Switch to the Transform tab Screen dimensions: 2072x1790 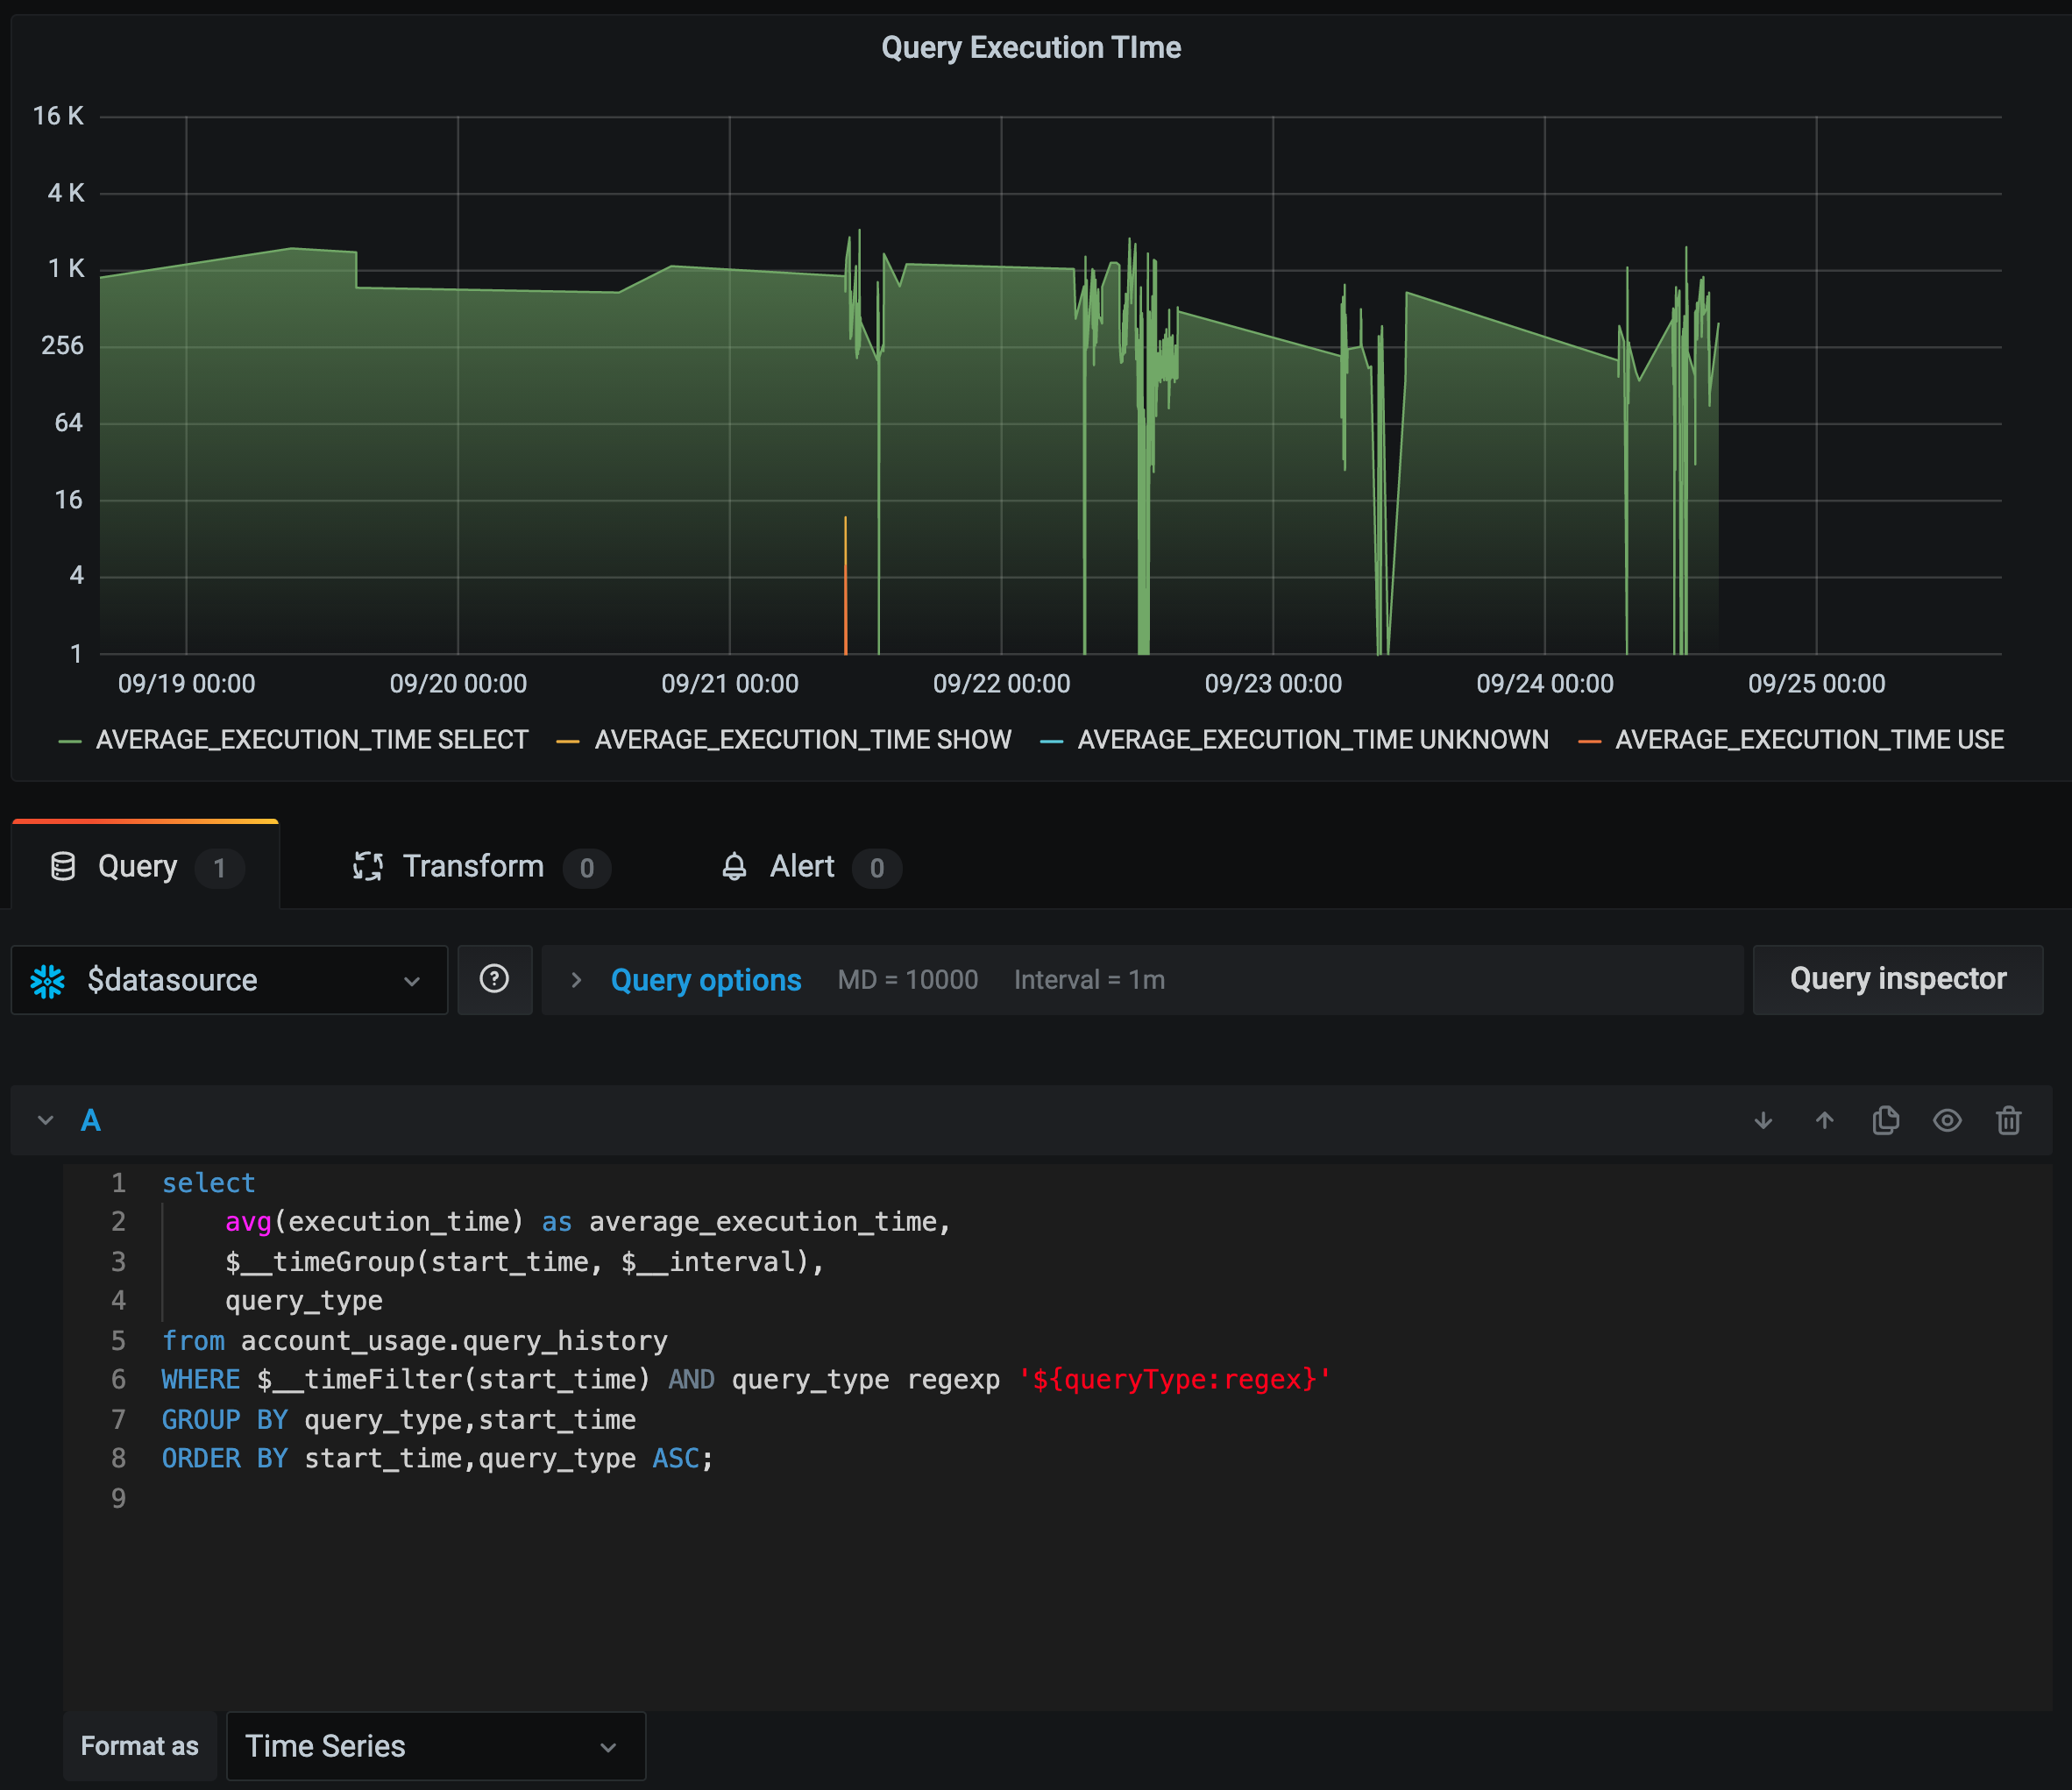[x=480, y=866]
